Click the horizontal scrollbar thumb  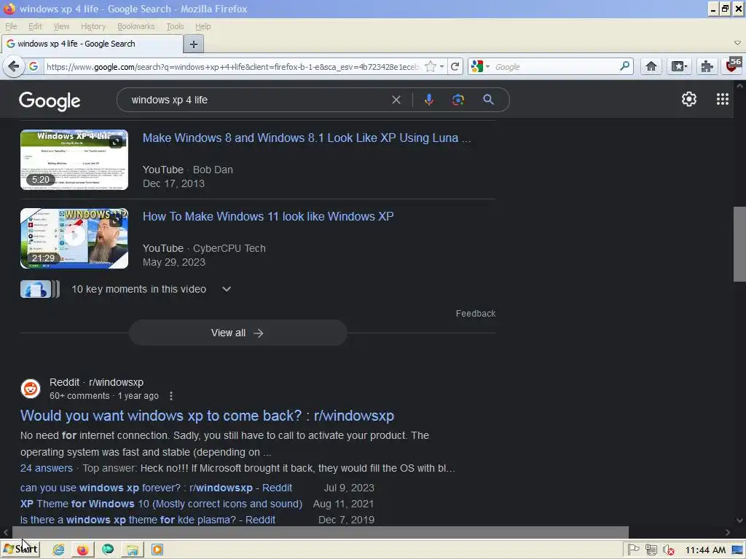click(321, 532)
